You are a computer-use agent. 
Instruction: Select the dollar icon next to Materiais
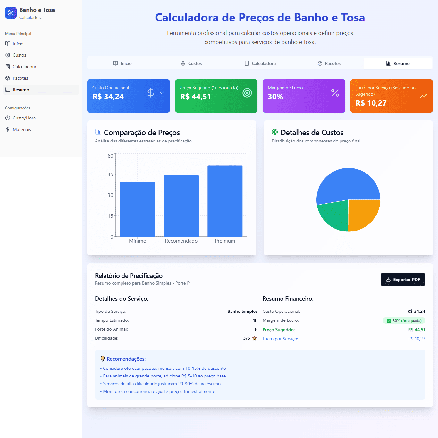[8, 129]
